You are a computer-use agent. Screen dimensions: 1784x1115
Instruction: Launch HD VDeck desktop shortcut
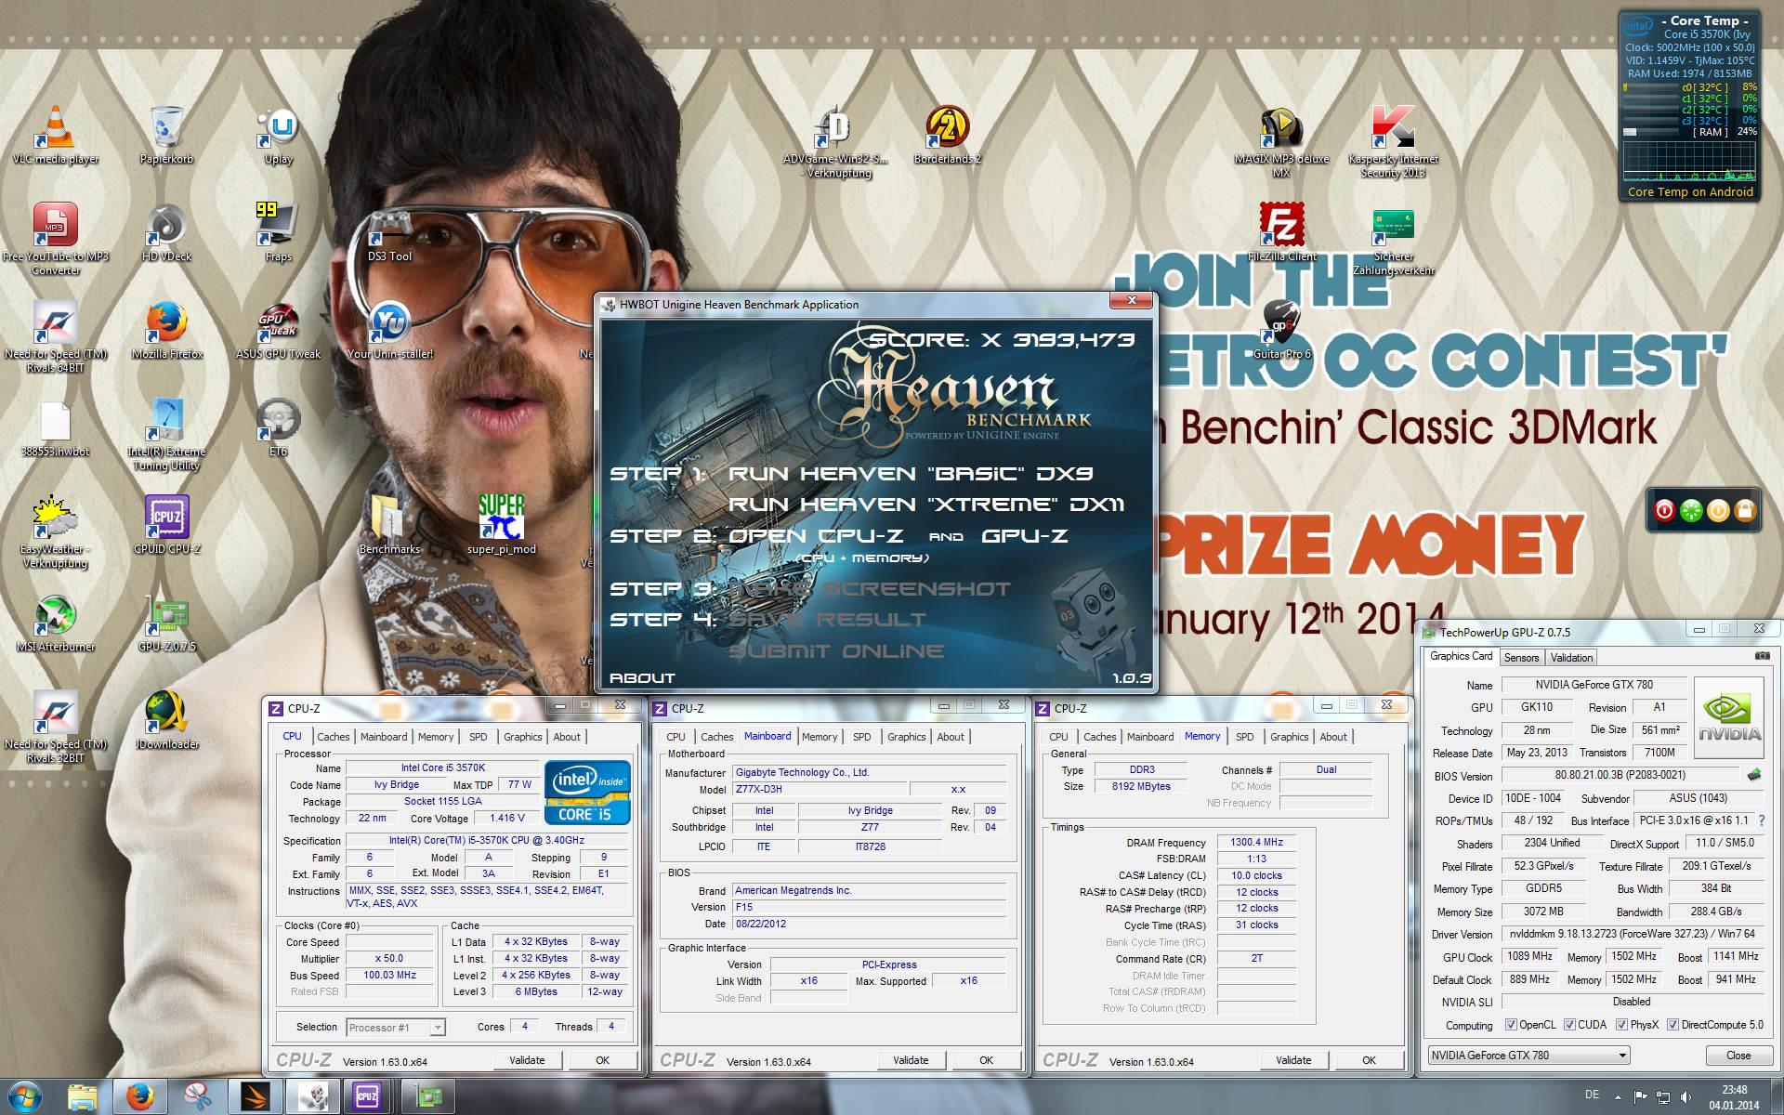(167, 232)
